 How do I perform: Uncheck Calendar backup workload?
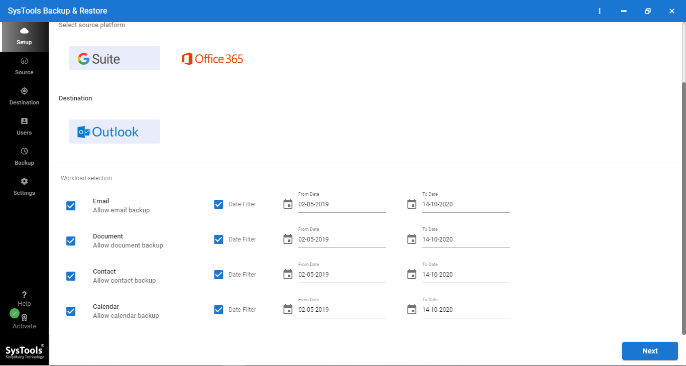click(70, 311)
